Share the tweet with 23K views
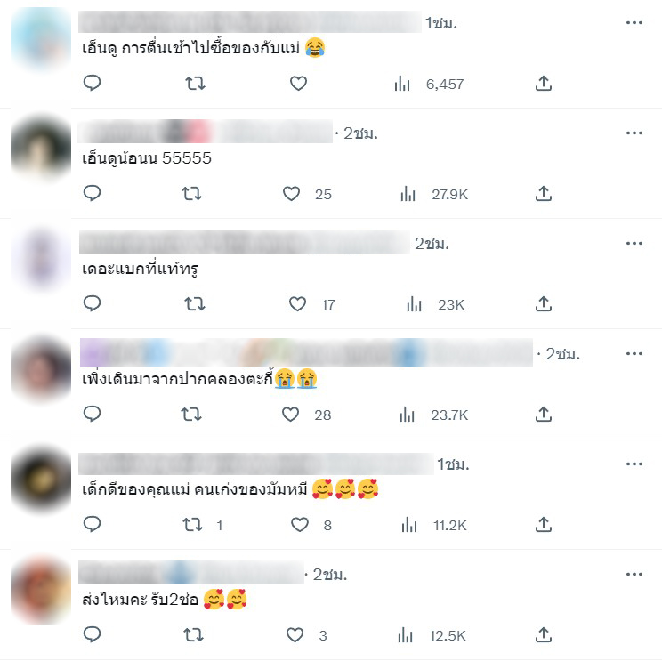 pos(544,303)
